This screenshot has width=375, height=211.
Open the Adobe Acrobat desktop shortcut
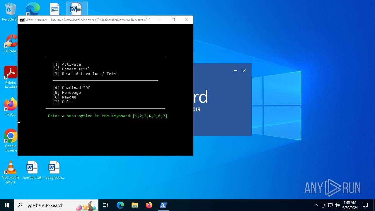11,77
